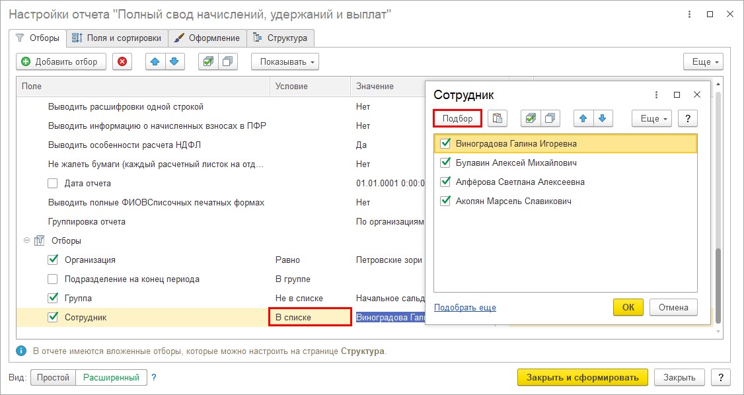This screenshot has height=395, width=744.
Task: Confirm selection with OK button
Action: [x=628, y=307]
